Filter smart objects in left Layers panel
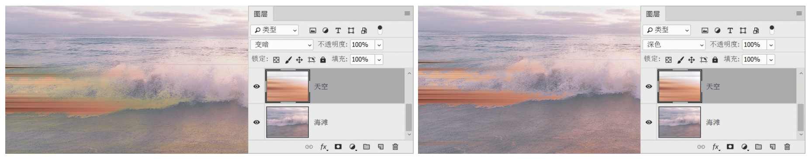 [x=364, y=30]
